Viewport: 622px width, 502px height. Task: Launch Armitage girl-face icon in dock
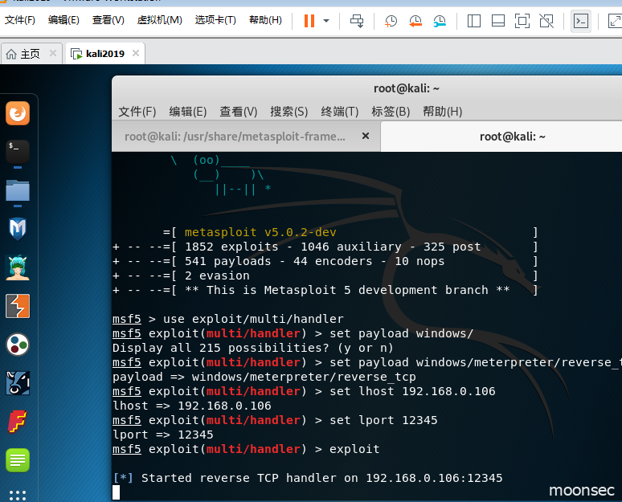[x=18, y=267]
